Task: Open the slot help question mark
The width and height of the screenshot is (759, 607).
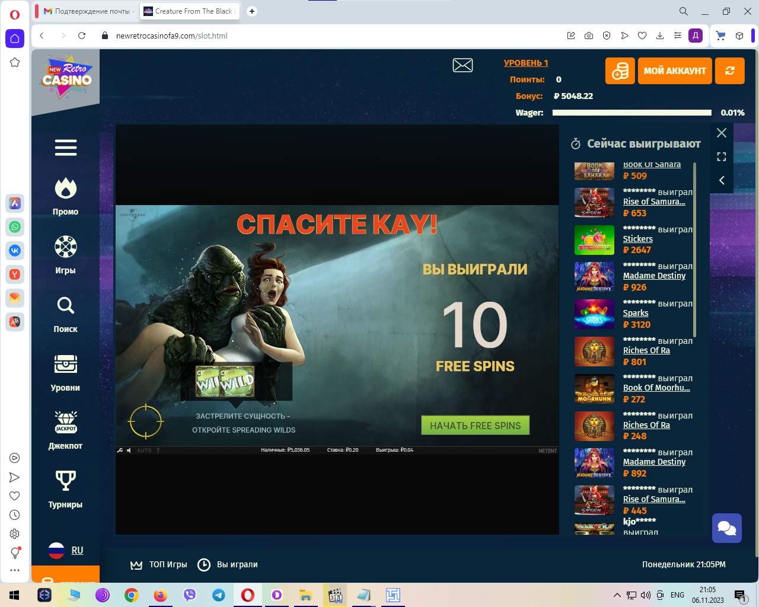Action: pyautogui.click(x=158, y=451)
